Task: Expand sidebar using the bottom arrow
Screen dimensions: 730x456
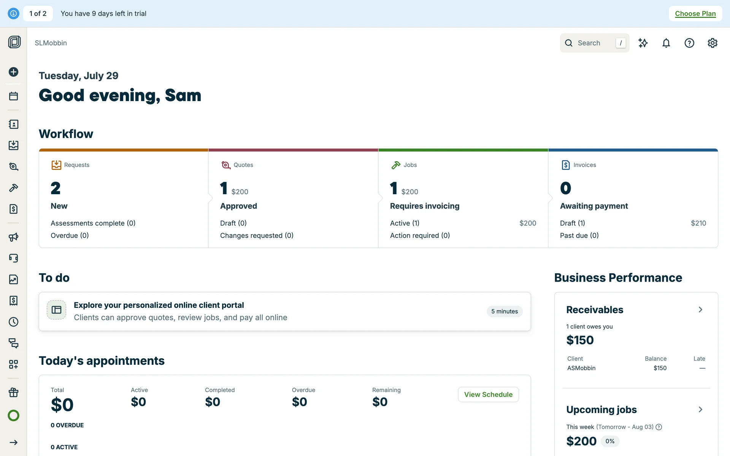Action: (14, 442)
